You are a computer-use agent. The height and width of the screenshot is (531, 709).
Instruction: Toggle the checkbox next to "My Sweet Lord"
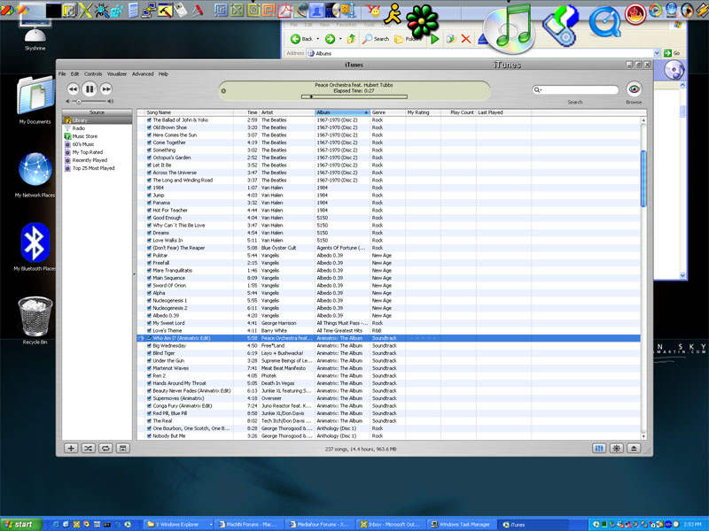click(x=149, y=324)
